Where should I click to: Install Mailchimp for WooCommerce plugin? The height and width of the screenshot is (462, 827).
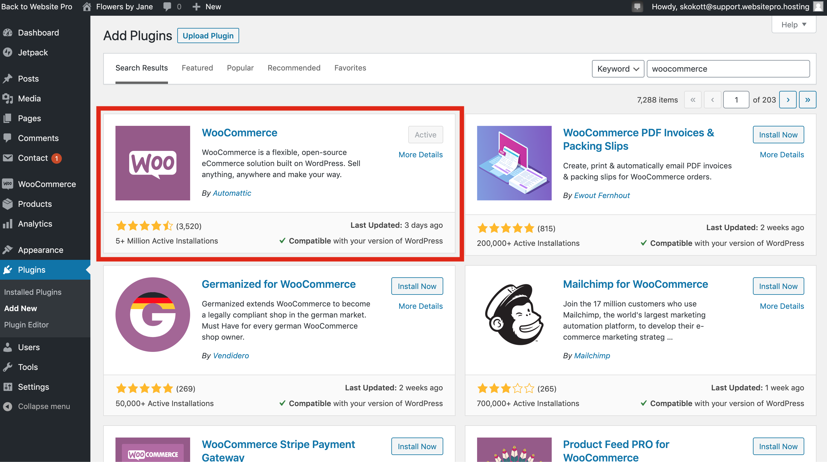[778, 286]
